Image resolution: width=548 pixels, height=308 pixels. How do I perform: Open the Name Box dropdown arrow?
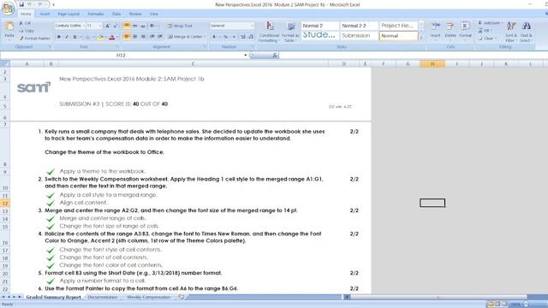coord(246,55)
